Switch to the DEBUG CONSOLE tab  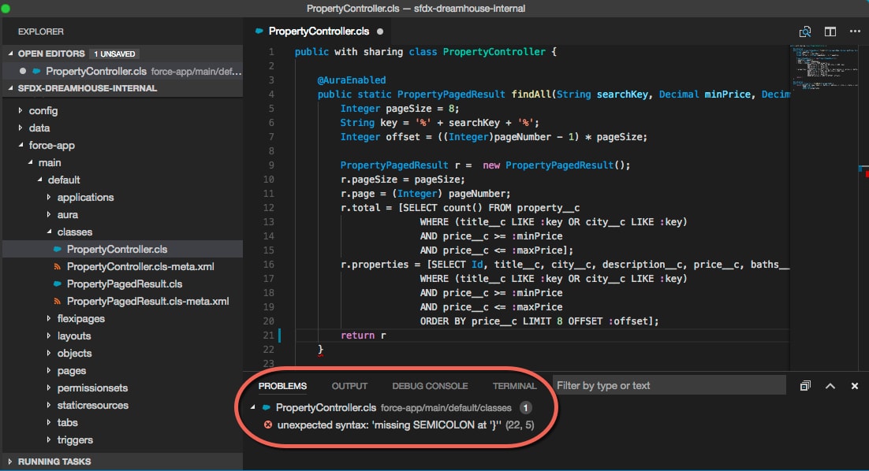[430, 386]
